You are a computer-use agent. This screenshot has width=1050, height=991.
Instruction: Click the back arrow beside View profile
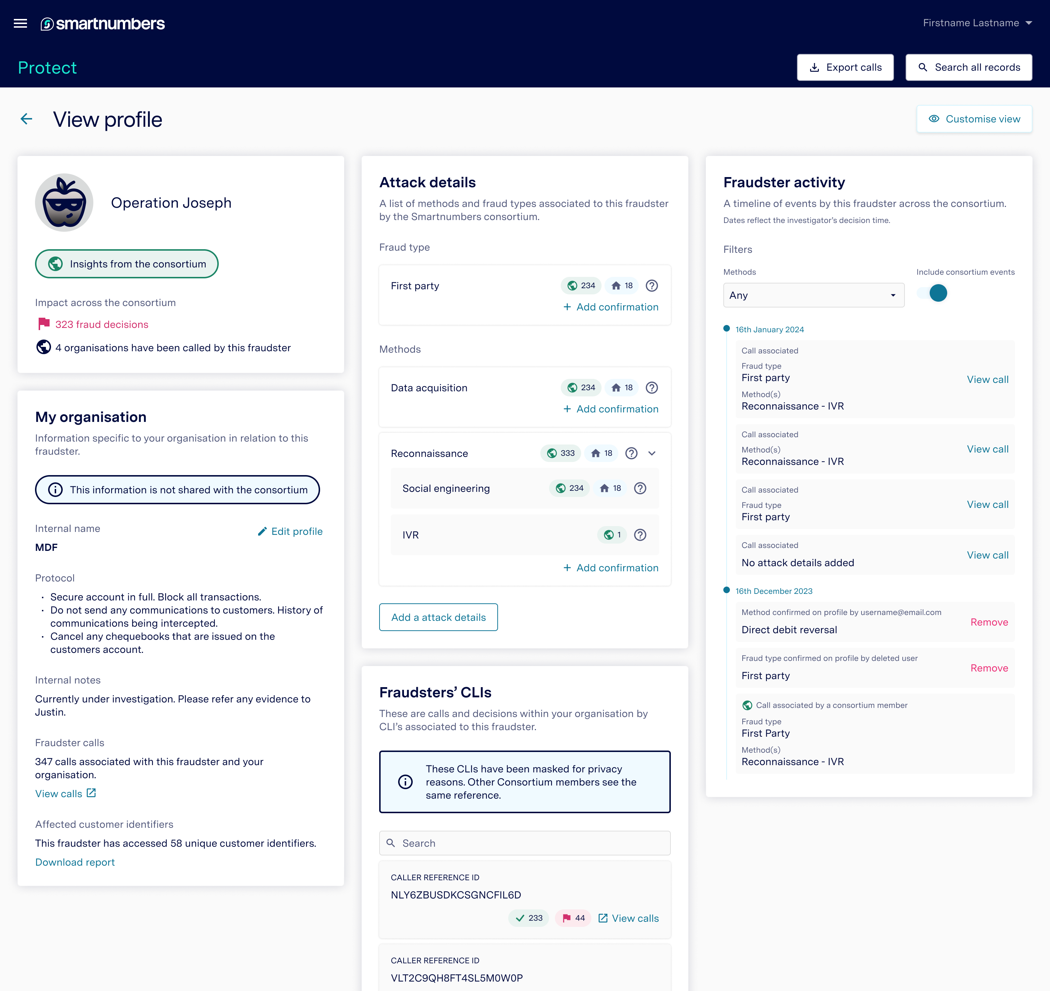[27, 120]
